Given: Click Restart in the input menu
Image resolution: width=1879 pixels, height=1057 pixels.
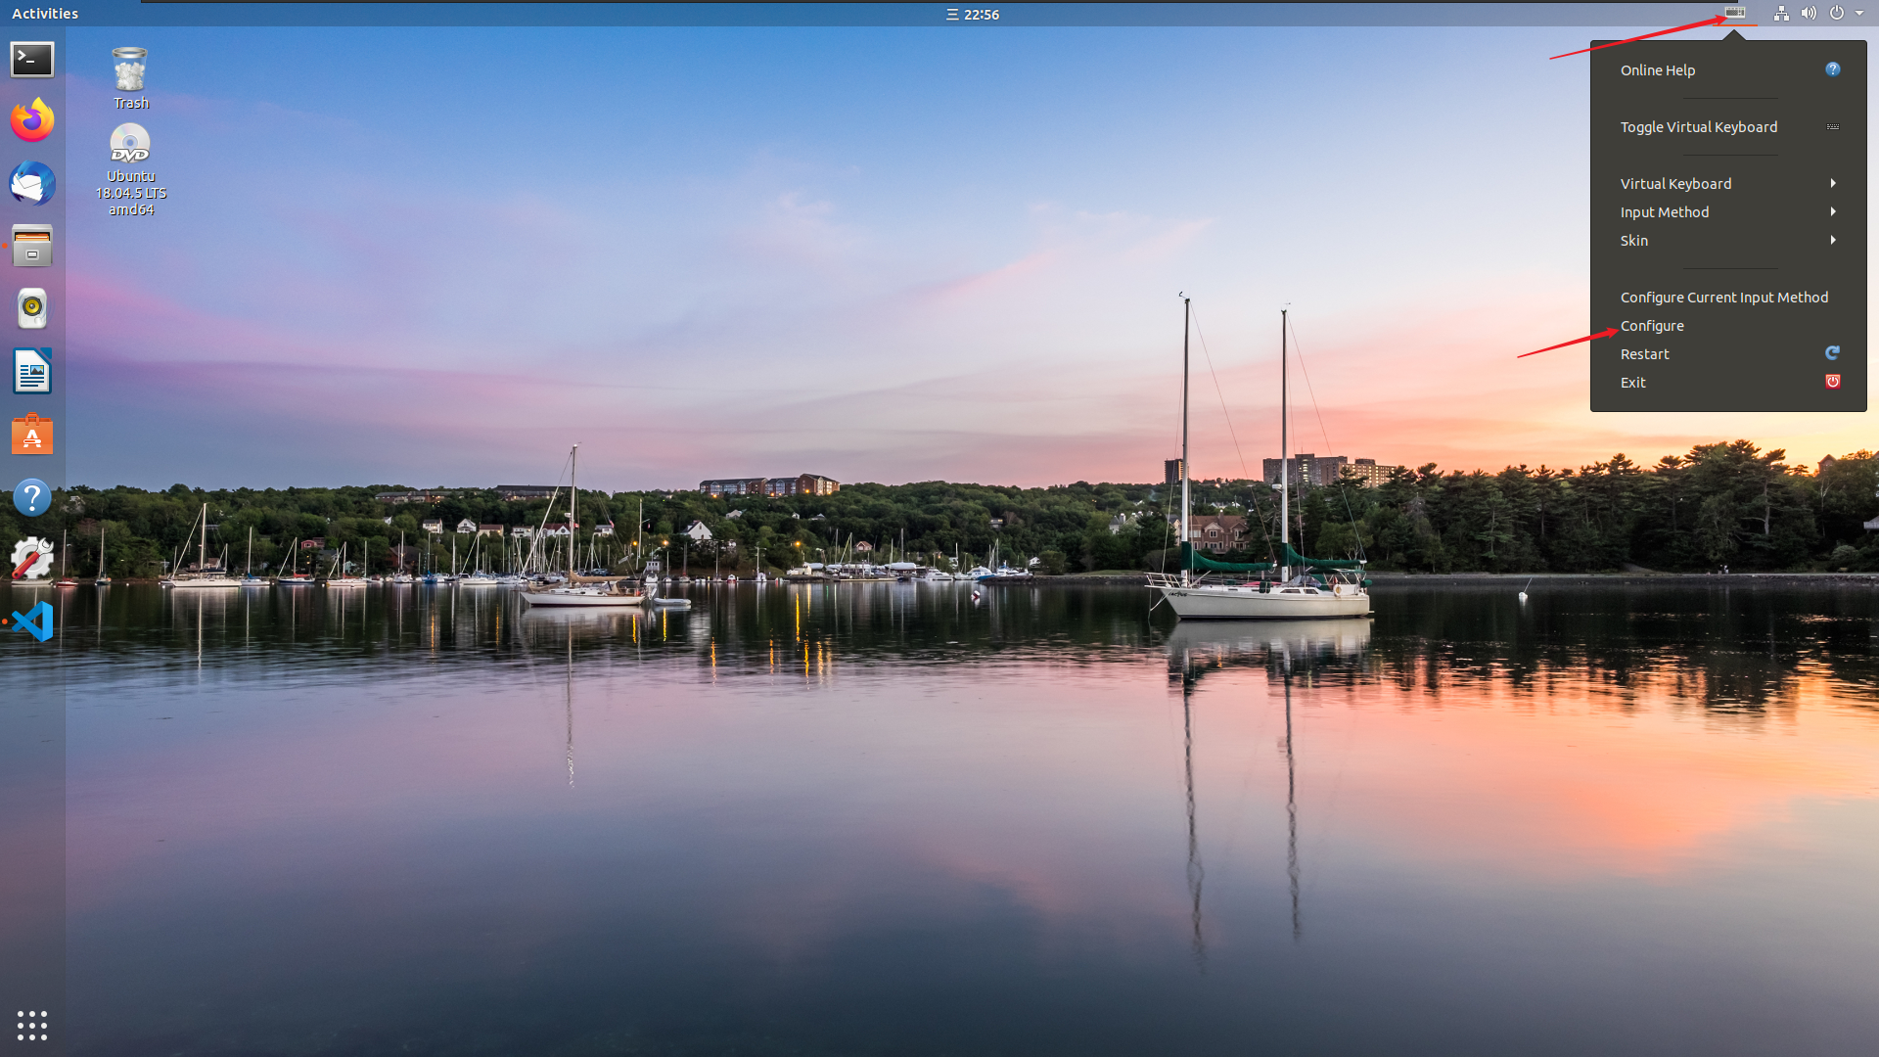Looking at the screenshot, I should click(1645, 354).
